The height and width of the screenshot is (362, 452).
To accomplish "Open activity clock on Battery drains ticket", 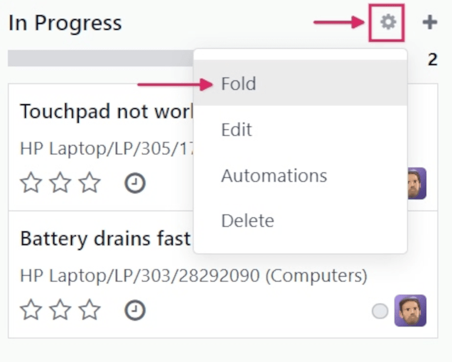I will pos(135,310).
